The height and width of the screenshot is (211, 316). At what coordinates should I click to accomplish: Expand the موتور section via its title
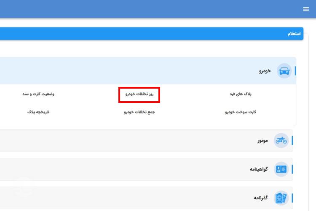coord(262,141)
